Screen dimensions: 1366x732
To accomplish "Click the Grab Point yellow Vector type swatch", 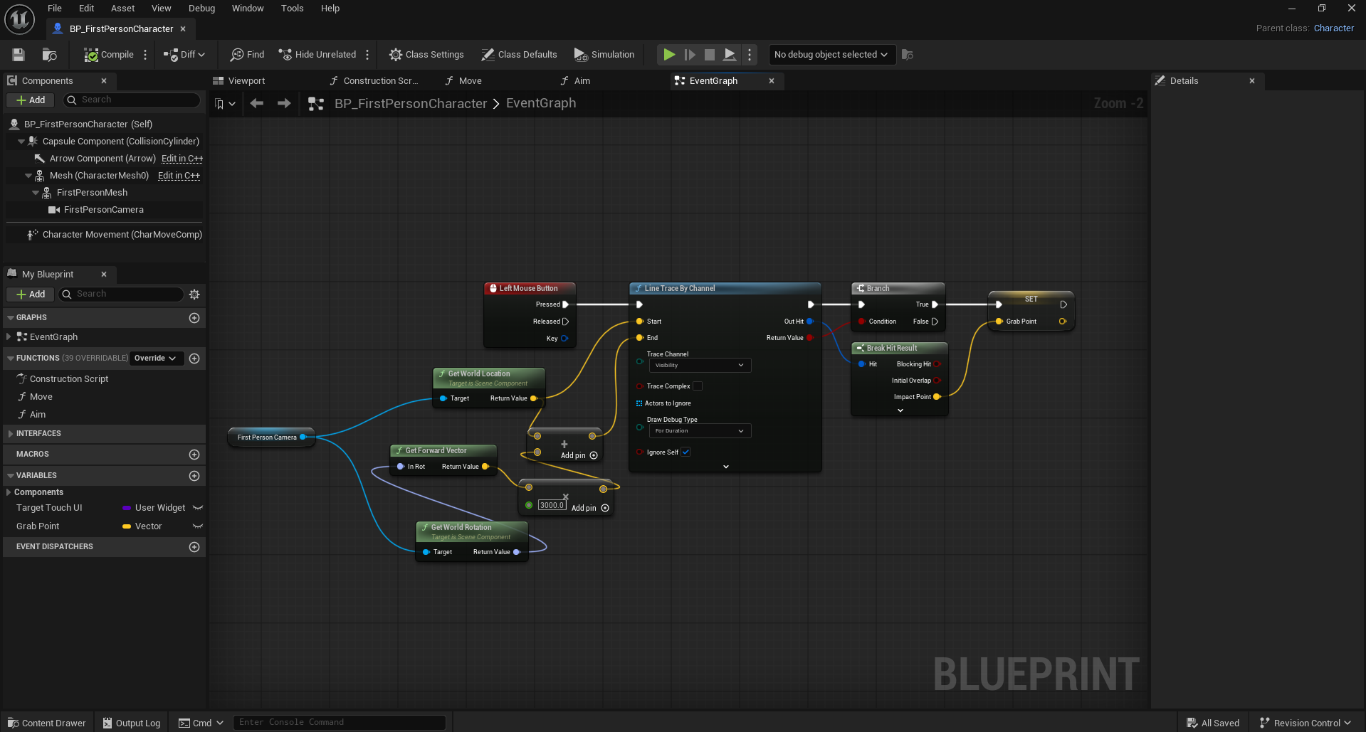I will (127, 526).
